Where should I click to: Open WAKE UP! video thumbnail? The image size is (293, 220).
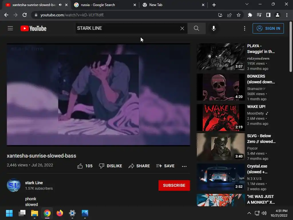[x=221, y=117]
